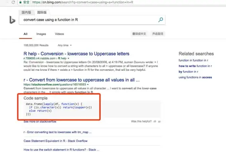Click the Was this helpful? text
226x152 pixels.
[x=141, y=121]
